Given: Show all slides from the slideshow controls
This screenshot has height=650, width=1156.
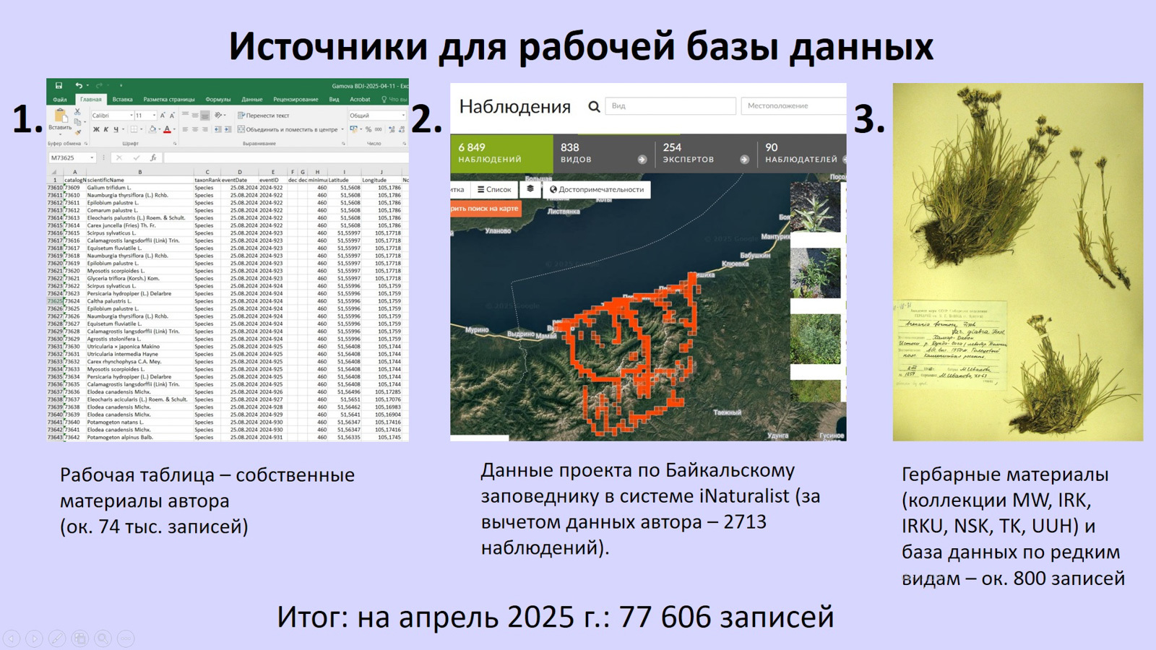Looking at the screenshot, I should (80, 638).
